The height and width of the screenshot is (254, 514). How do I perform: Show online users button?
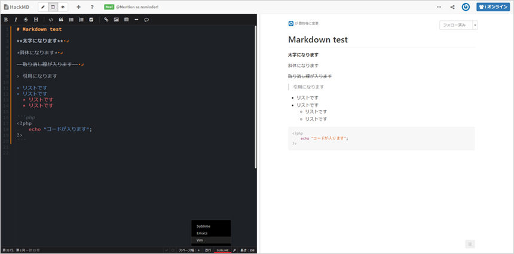point(493,7)
